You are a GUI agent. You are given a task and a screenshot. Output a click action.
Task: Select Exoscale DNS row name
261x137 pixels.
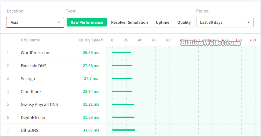(34, 66)
